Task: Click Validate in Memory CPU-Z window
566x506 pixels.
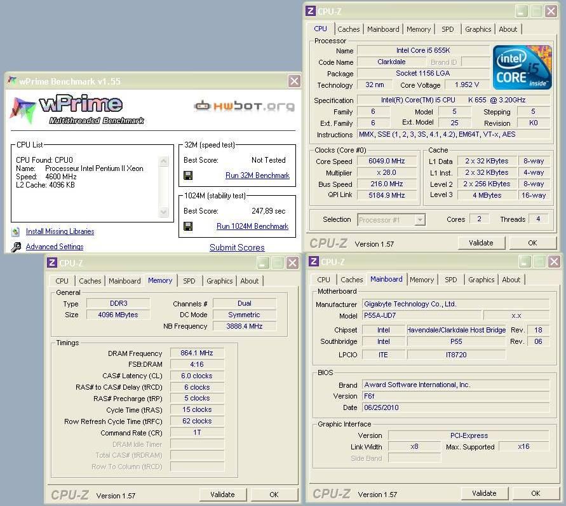Action: pos(223,495)
